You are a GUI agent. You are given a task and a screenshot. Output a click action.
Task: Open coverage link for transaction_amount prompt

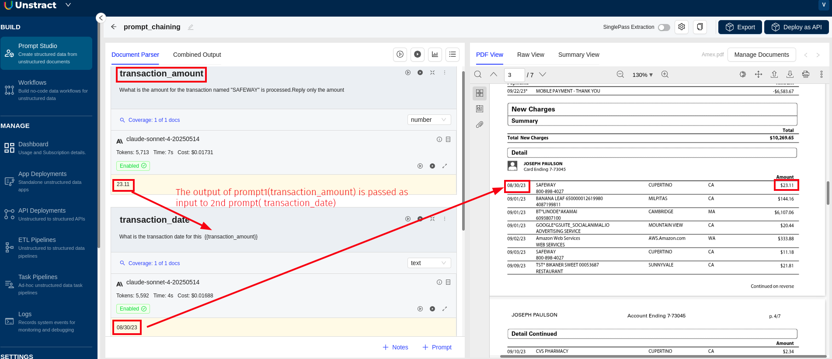tap(150, 120)
